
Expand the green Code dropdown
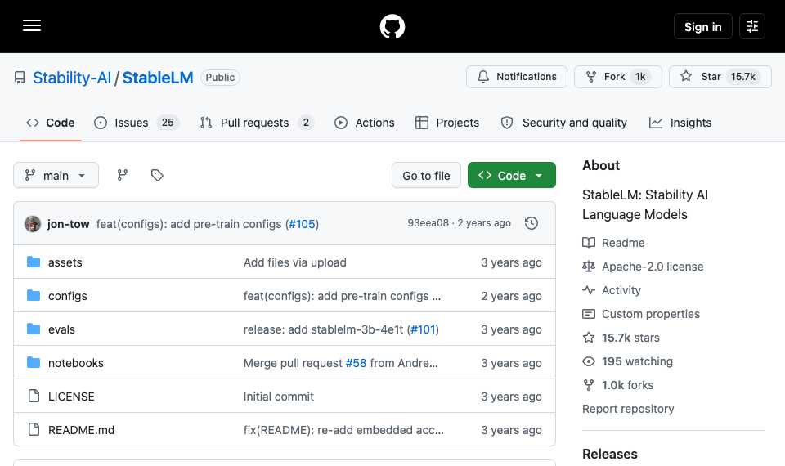(x=512, y=175)
